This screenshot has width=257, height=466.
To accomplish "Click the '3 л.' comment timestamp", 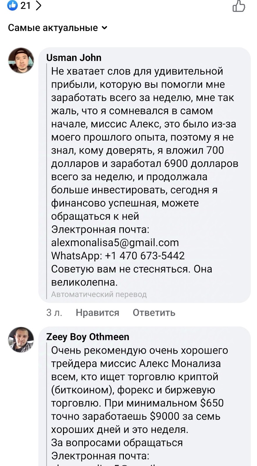I will (54, 313).
